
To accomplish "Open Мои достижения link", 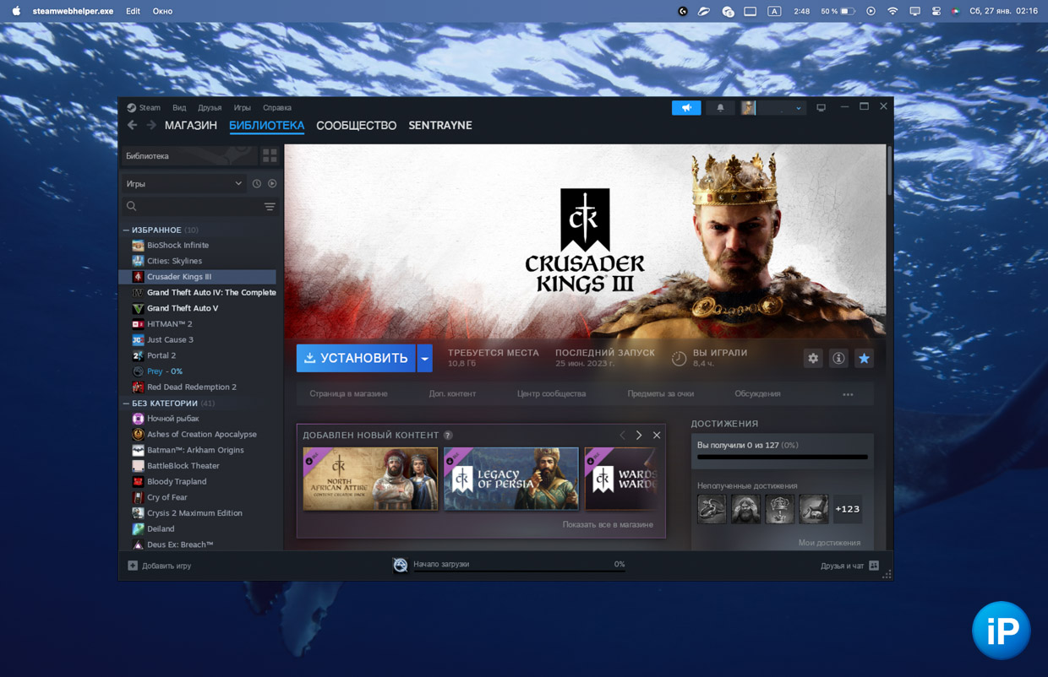I will (x=829, y=543).
